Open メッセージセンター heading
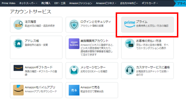 tap(93, 67)
